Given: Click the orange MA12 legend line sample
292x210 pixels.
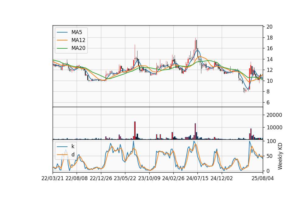Looking at the screenshot, I should tap(62, 40).
